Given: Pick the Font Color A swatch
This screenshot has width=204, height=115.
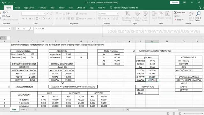Looking at the screenshot, I should [x=49, y=19].
